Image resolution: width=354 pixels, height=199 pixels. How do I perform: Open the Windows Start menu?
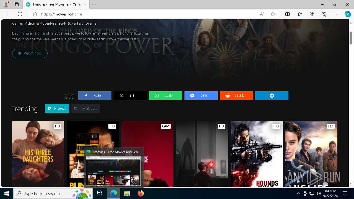(7, 193)
